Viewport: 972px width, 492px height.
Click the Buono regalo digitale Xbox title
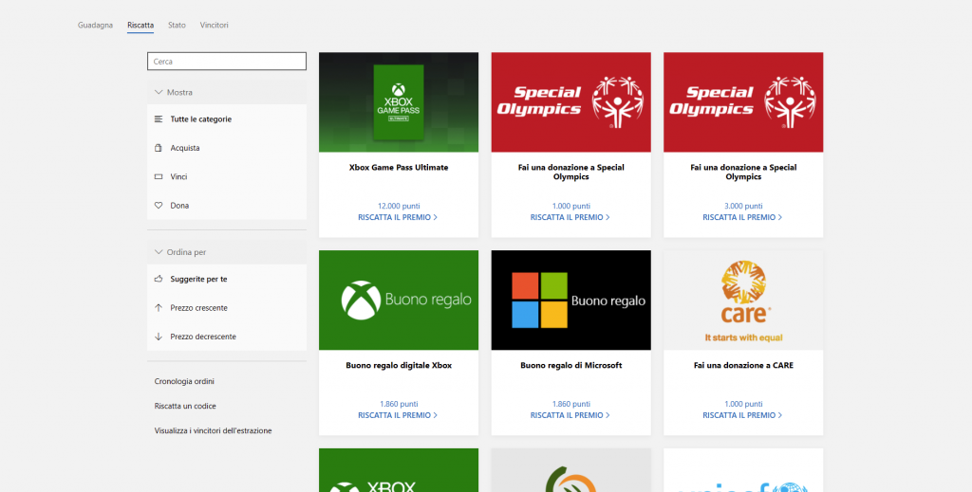pos(399,365)
